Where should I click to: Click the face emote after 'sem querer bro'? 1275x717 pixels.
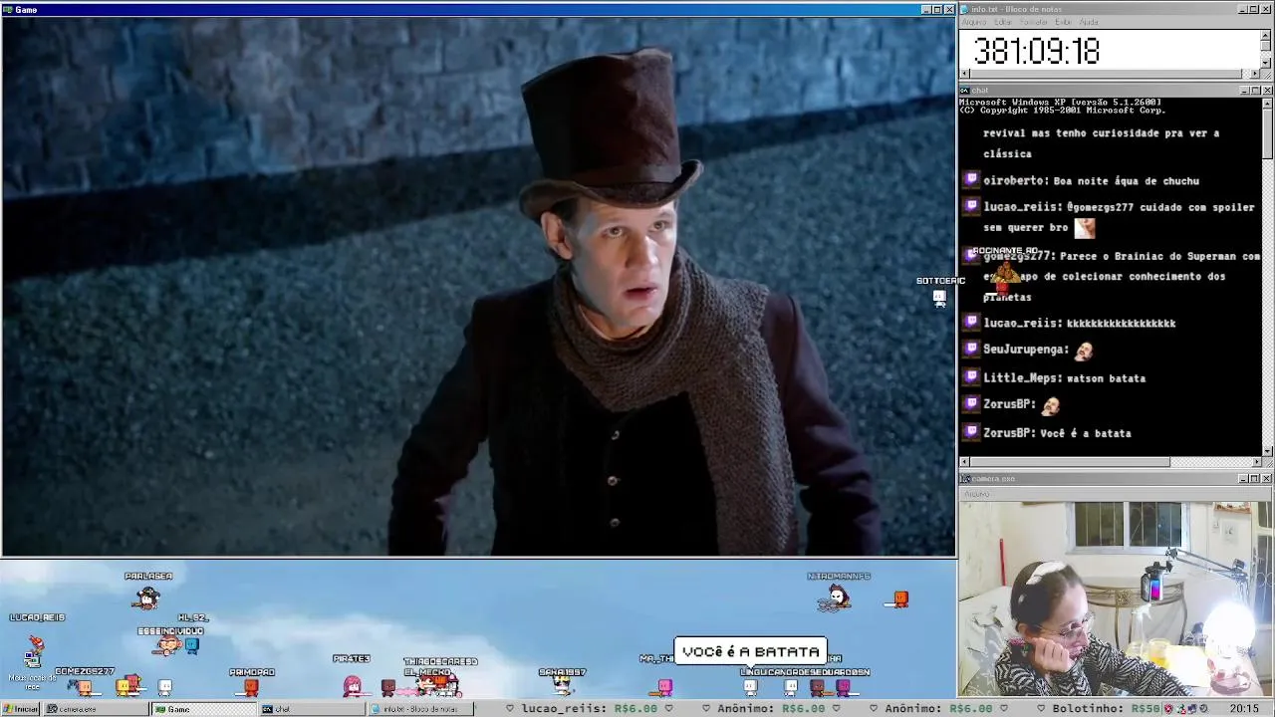coord(1085,228)
